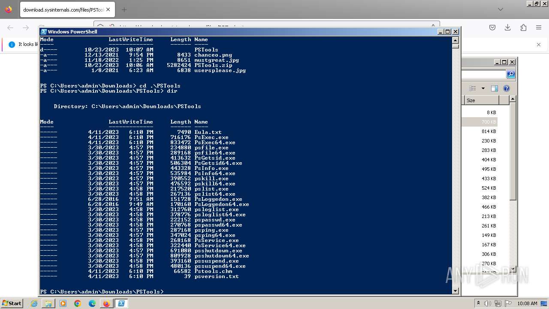
Task: Select the download.sysinternals.com Firefox tab
Action: (67, 9)
